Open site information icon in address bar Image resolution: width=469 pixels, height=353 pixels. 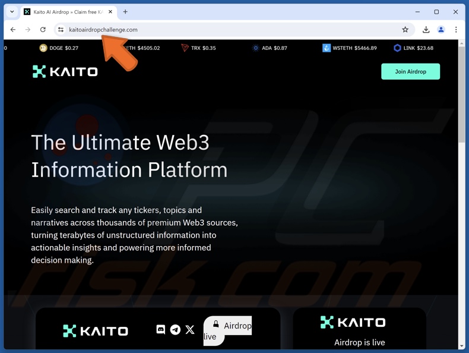(x=61, y=30)
